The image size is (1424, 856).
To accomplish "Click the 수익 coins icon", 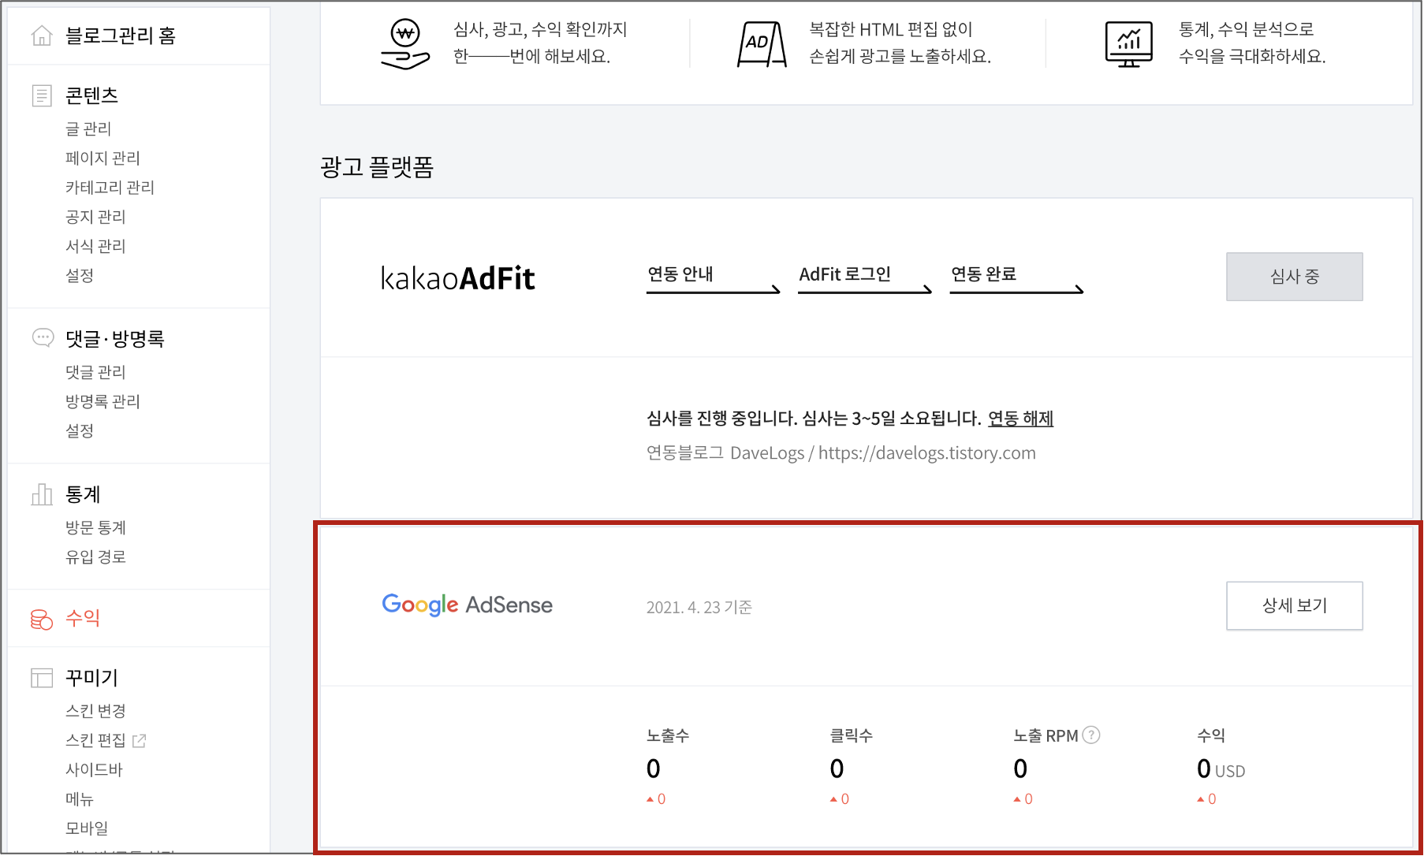I will (x=42, y=619).
